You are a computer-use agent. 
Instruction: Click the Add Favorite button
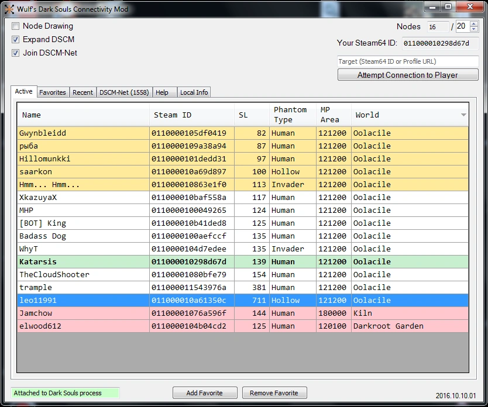(x=205, y=393)
